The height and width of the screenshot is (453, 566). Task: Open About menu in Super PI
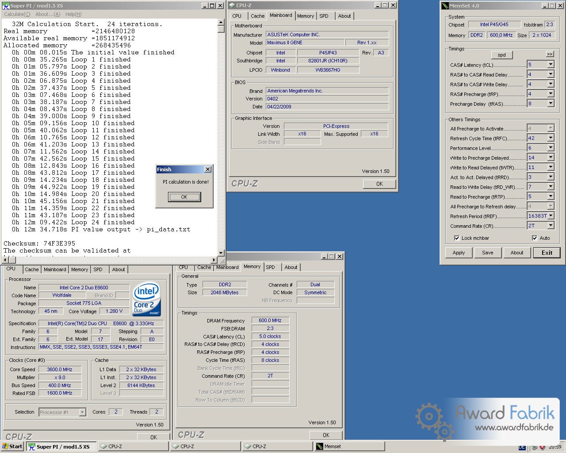tap(48, 14)
